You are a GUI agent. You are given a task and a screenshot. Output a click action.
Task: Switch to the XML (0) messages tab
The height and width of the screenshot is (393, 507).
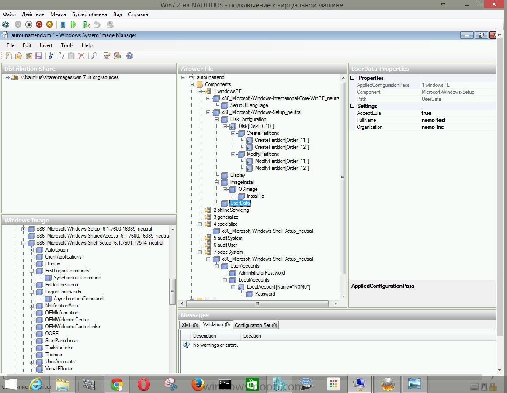[x=190, y=325]
